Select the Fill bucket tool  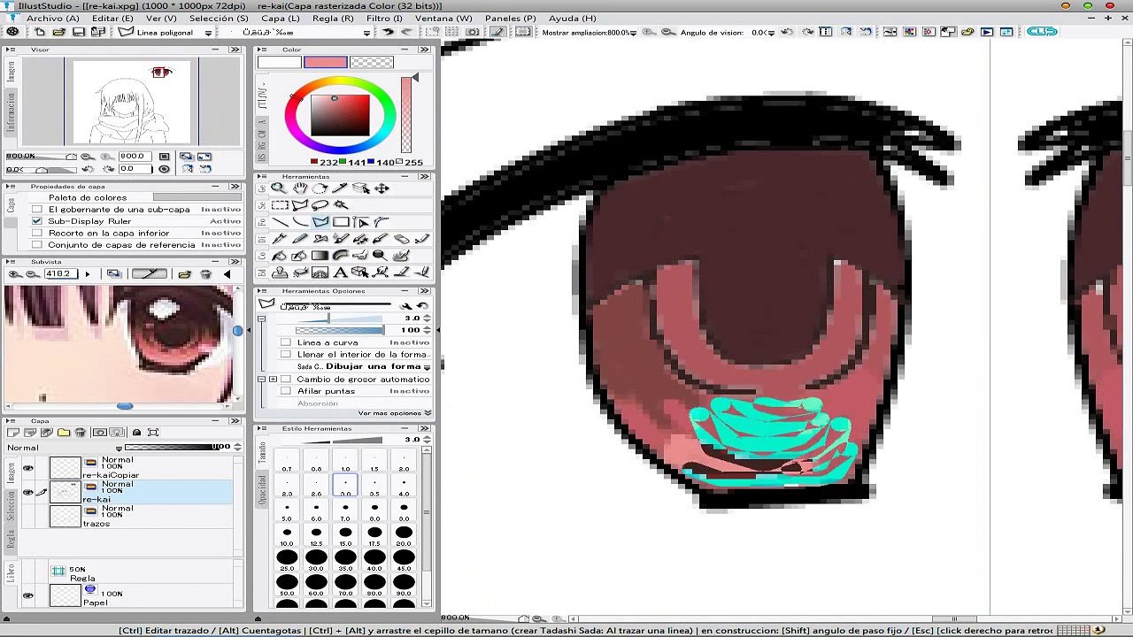pos(279,256)
